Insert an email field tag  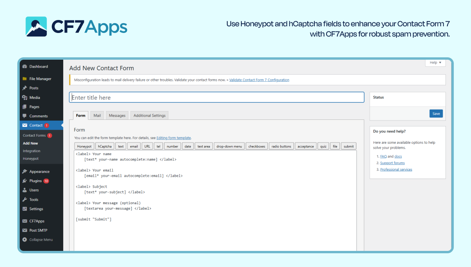134,146
